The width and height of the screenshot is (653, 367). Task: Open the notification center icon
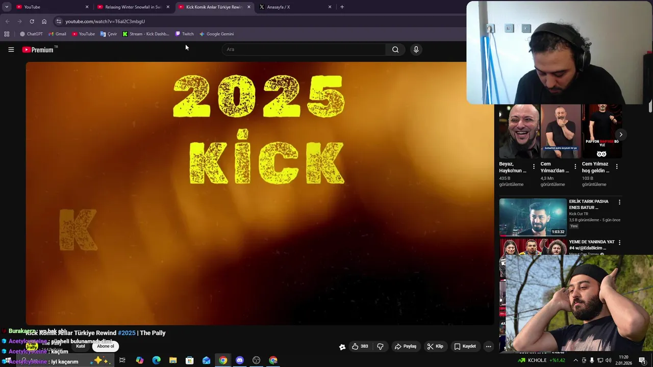tap(642, 360)
